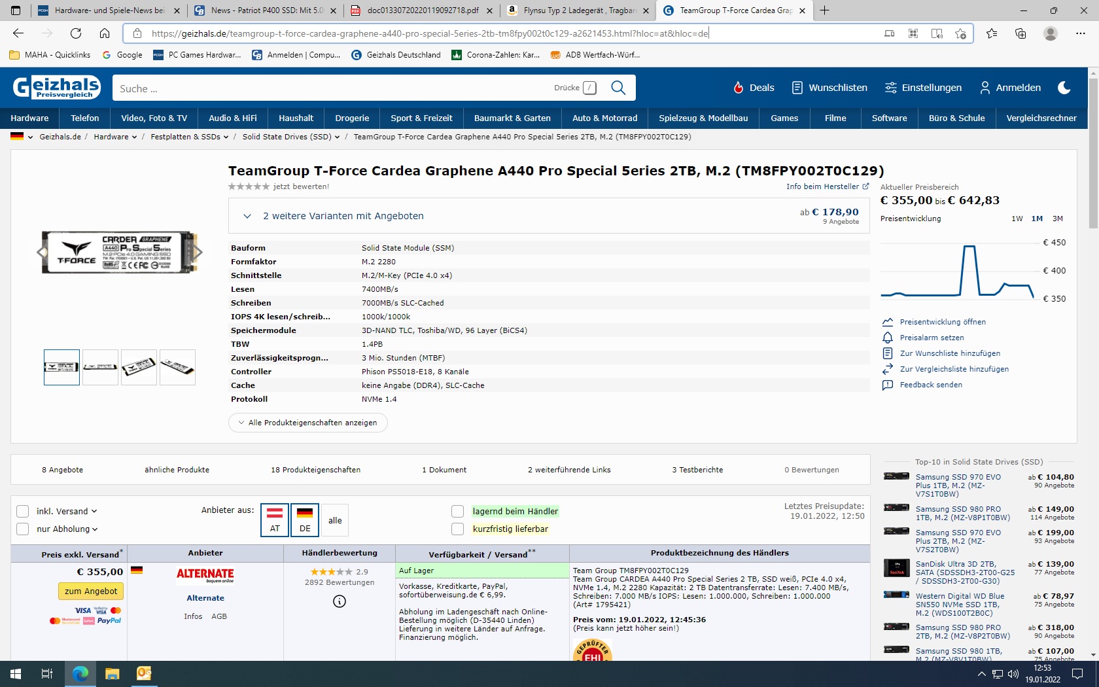Open Info beim Hersteller link
This screenshot has width=1099, height=687.
coord(828,186)
